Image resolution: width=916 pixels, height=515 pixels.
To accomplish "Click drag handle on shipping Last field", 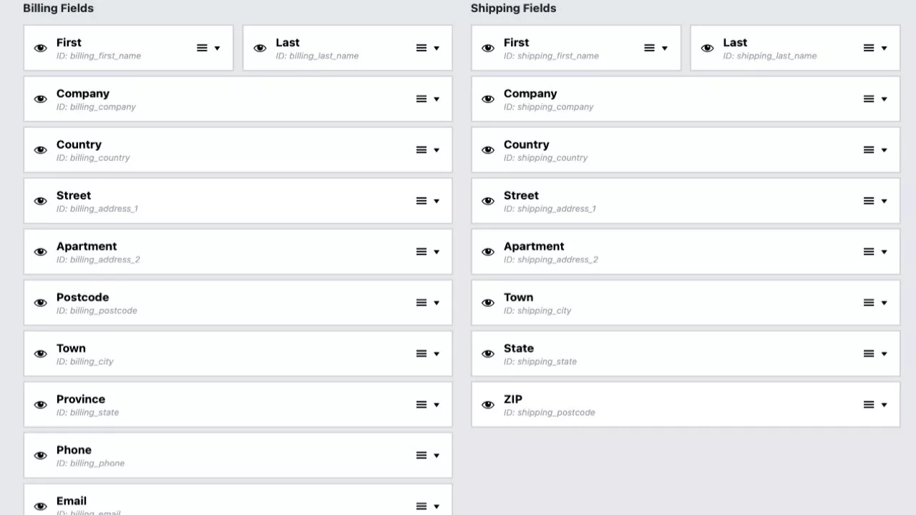I will [x=869, y=48].
